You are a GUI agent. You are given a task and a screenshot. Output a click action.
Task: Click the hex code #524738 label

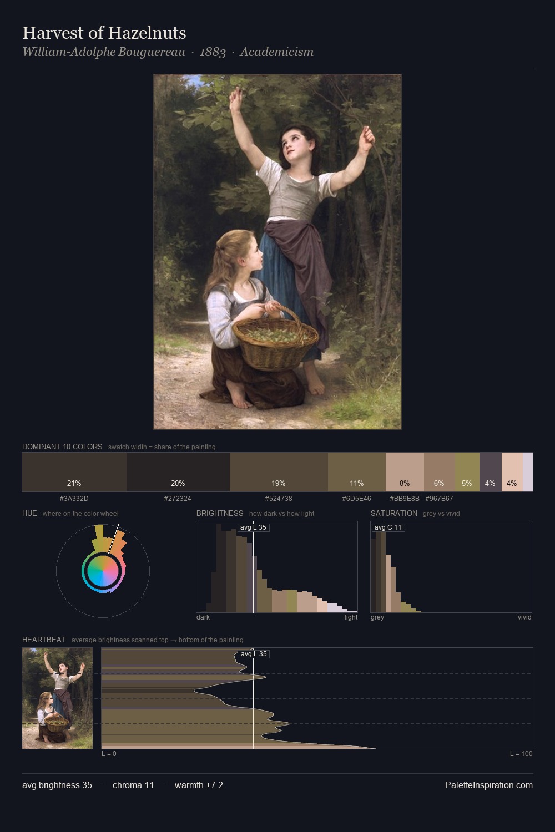click(x=279, y=499)
